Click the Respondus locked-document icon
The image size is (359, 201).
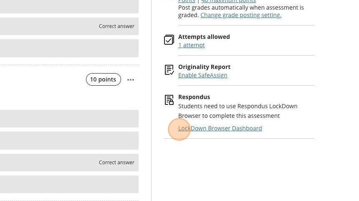(169, 100)
